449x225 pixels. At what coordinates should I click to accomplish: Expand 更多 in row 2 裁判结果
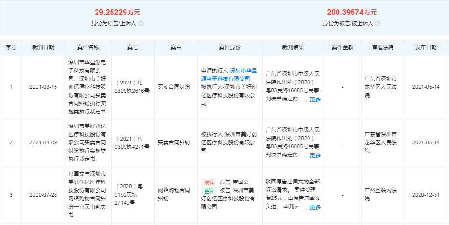coord(315,155)
